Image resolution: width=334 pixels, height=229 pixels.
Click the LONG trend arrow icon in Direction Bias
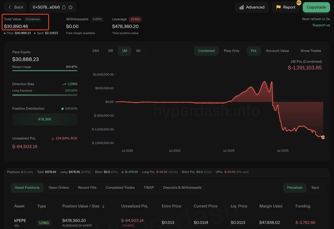64,84
